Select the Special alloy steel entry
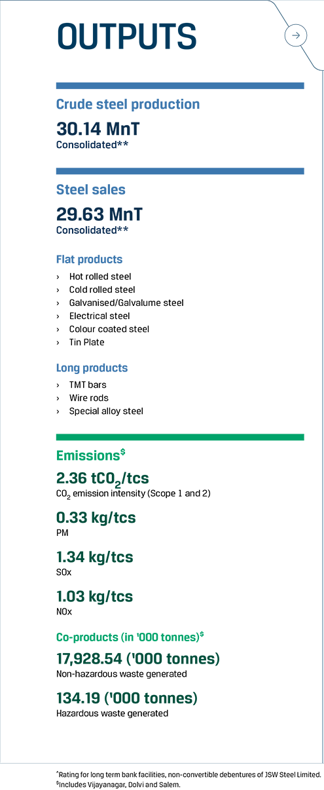This screenshot has width=324, height=790. click(106, 411)
